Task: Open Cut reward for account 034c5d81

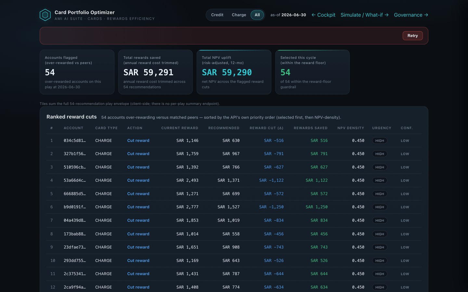Action: tap(138, 140)
